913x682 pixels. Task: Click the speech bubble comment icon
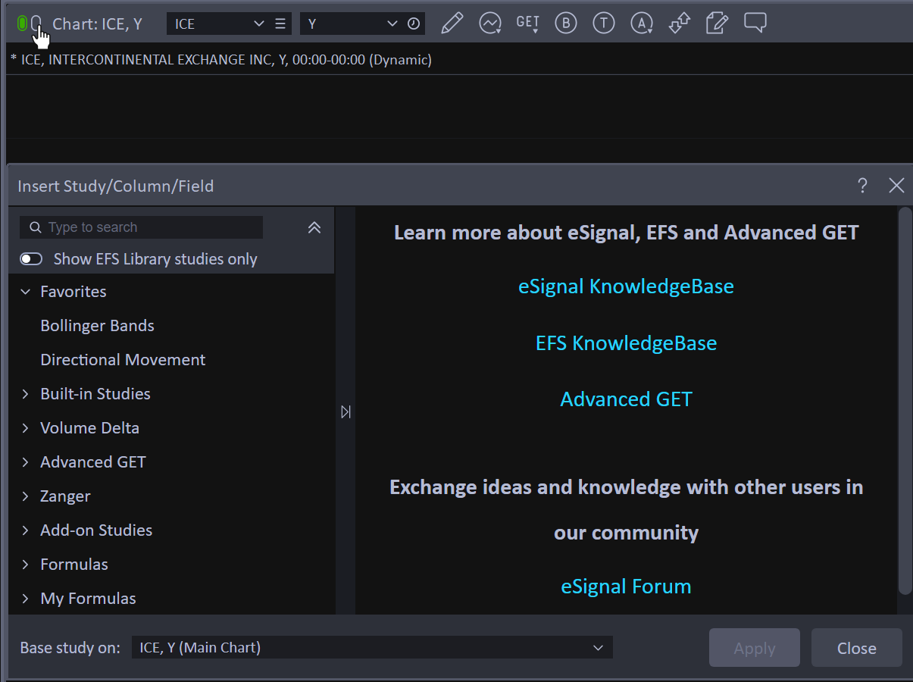(755, 23)
